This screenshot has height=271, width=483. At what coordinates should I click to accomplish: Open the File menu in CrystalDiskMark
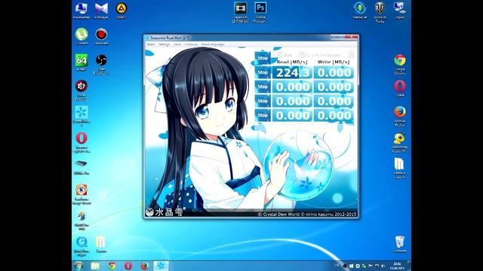(151, 44)
